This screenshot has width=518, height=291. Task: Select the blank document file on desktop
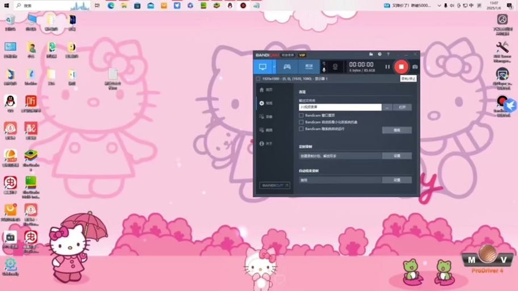tap(113, 78)
